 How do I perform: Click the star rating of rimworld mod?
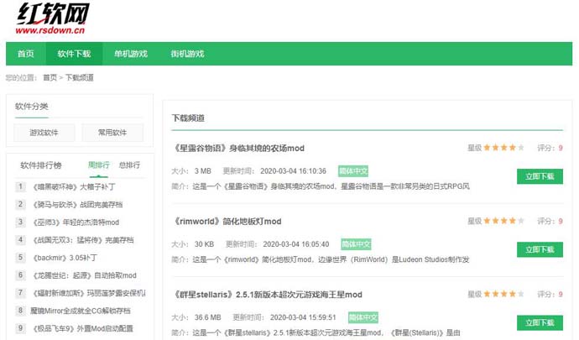pos(503,221)
